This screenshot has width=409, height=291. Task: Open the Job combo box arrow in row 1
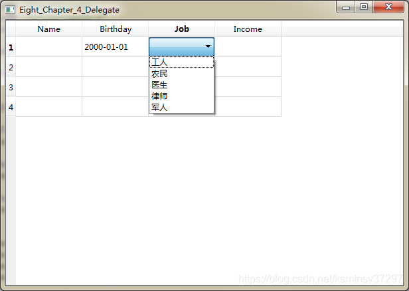coord(208,47)
